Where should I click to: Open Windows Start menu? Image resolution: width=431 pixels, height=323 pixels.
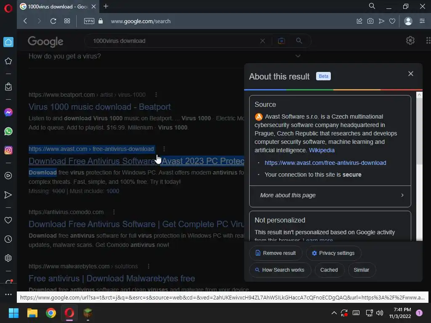tap(14, 313)
